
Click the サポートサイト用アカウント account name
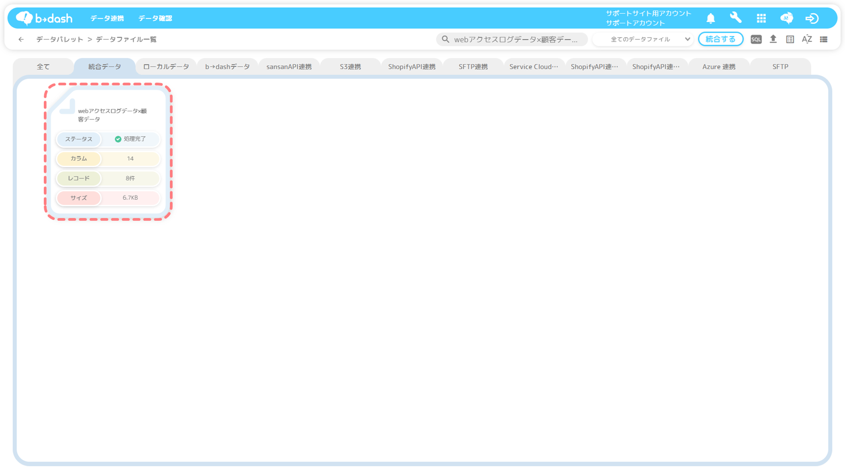648,13
